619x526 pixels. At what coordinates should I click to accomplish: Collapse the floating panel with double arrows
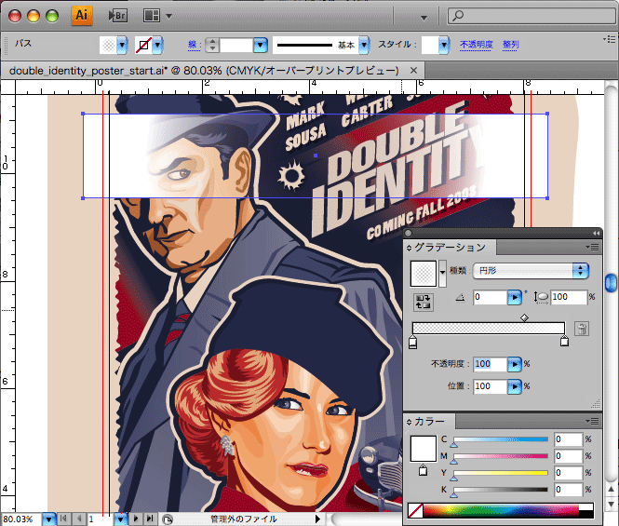(596, 233)
